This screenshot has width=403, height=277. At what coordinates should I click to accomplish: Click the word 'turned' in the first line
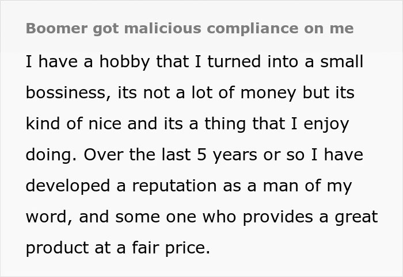click(x=234, y=62)
